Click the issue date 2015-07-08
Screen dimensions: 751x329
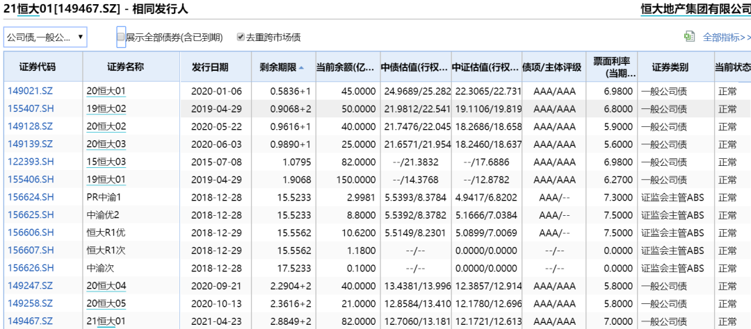click(x=216, y=162)
